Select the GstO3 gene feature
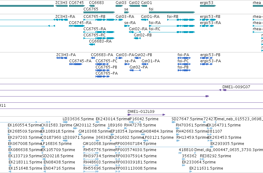Viewport: 263px width, 173px height. tap(119, 6)
